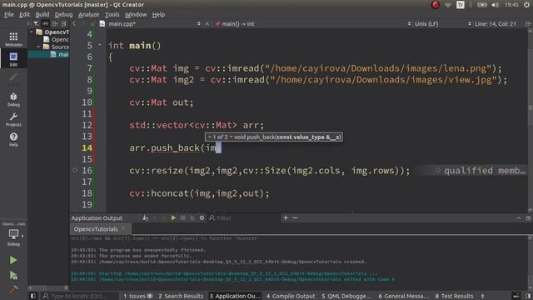Click the warning marker on line 16

tap(75, 170)
